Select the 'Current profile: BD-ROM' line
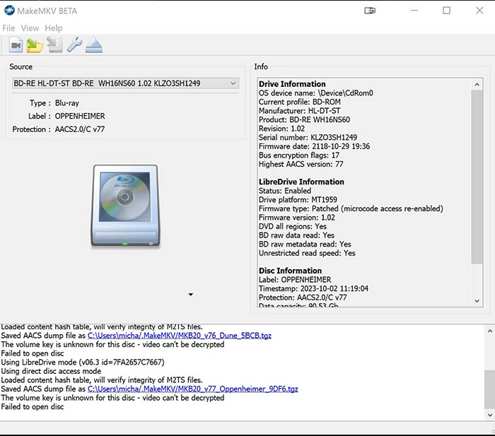The height and width of the screenshot is (436, 495). tap(300, 102)
